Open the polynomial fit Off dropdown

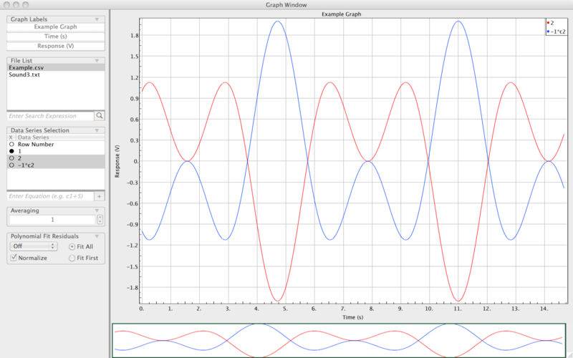(x=33, y=246)
